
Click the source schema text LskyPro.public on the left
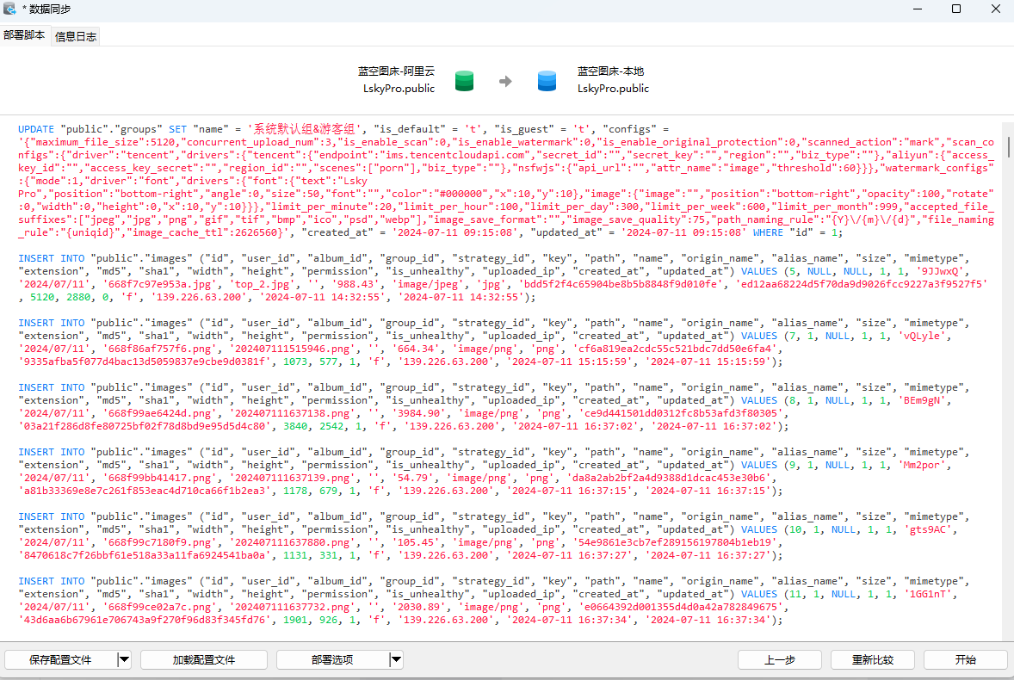399,89
